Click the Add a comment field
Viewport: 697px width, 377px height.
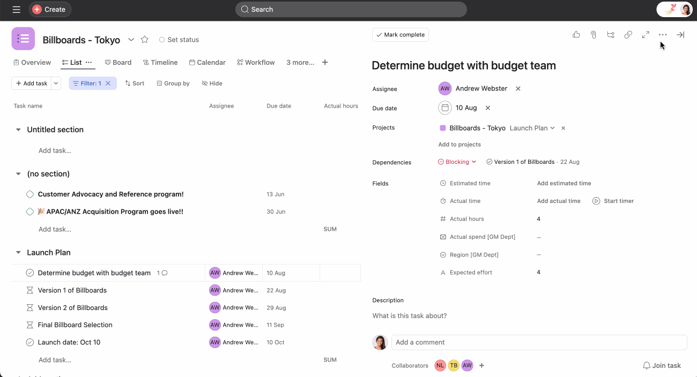click(539, 342)
